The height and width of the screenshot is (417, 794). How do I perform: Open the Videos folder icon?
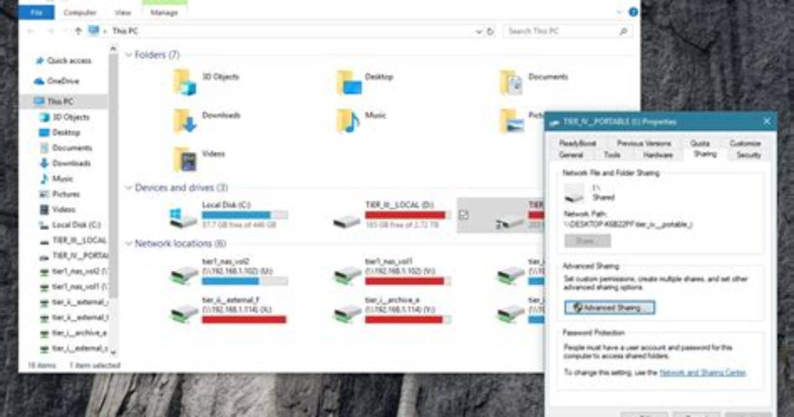click(185, 159)
